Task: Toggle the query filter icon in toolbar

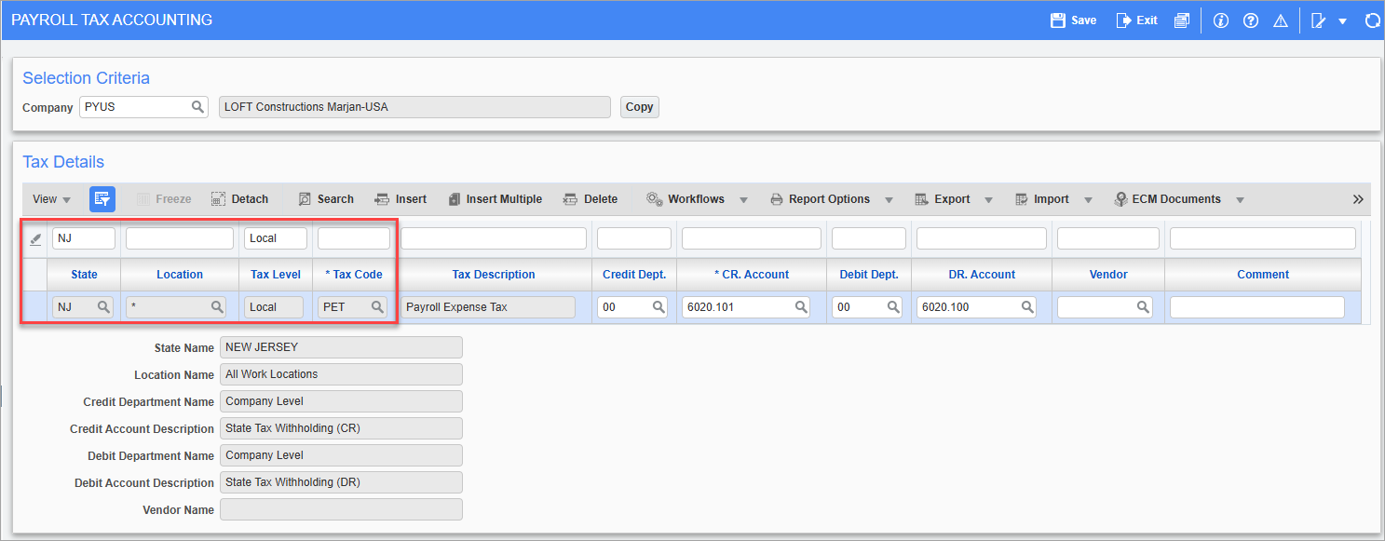Action: point(102,199)
